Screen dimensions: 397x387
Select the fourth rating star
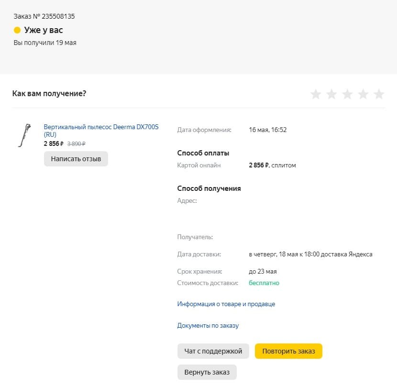click(x=363, y=94)
